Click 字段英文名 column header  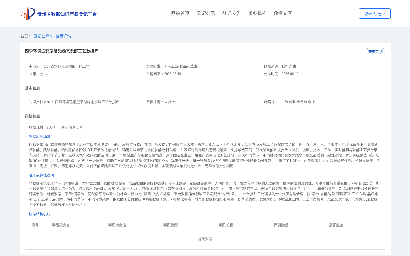click(61, 225)
